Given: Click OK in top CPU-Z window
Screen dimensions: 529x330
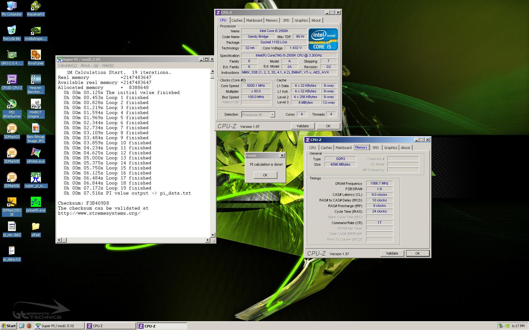Looking at the screenshot, I should 328,126.
